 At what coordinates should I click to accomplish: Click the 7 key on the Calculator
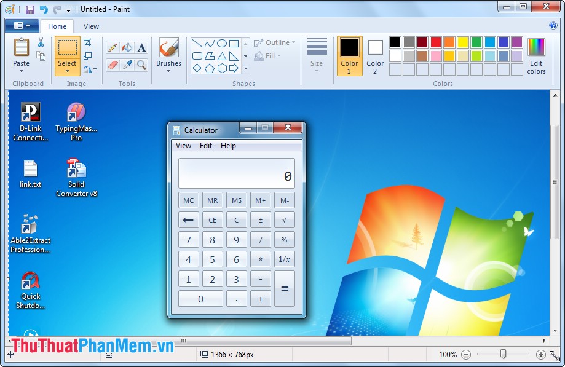tap(189, 240)
